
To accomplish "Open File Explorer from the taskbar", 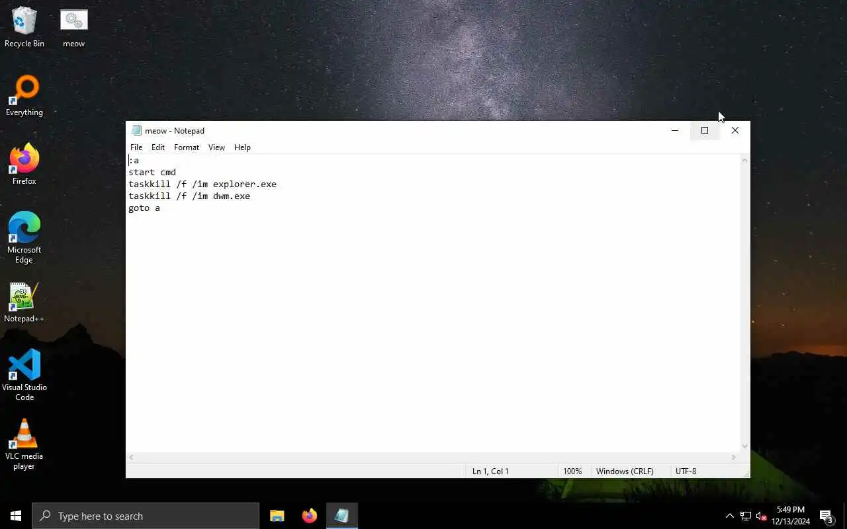I will tap(277, 516).
